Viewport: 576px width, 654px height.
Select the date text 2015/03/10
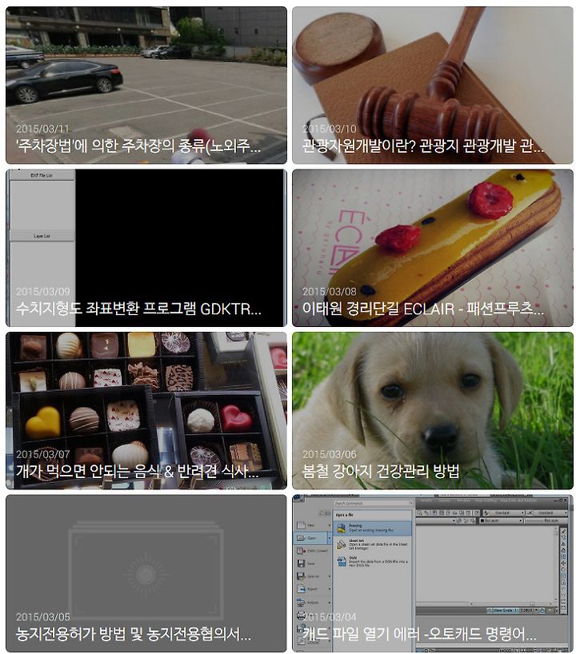(x=330, y=129)
